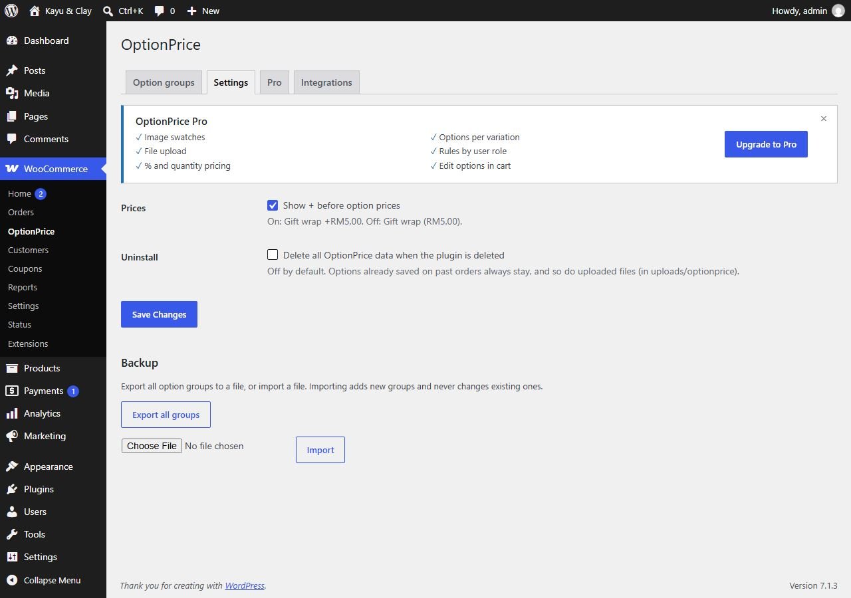Open the admin user avatar

838,11
